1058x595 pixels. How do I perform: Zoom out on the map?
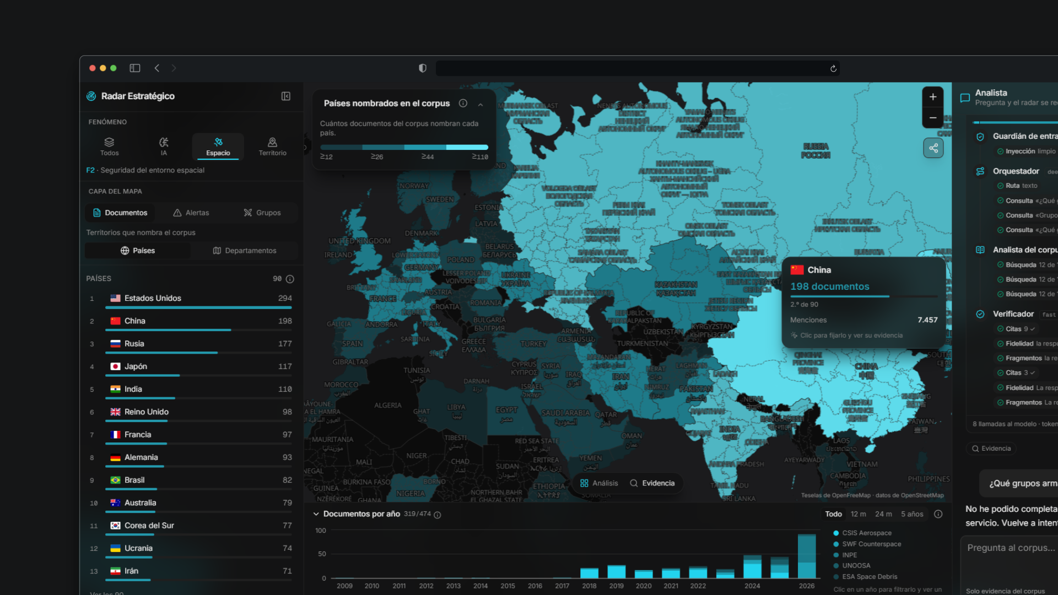point(933,118)
